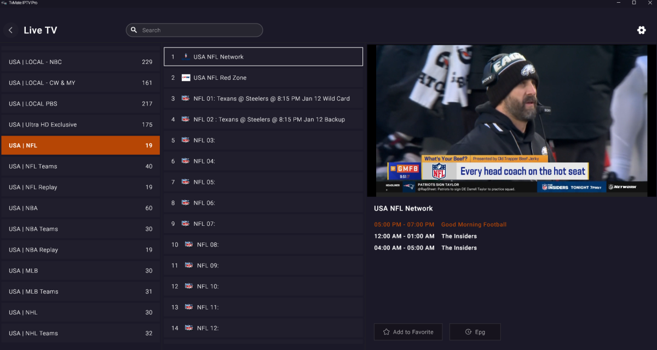The height and width of the screenshot is (350, 657).
Task: Click the clock icon on Epg button
Action: coord(468,332)
